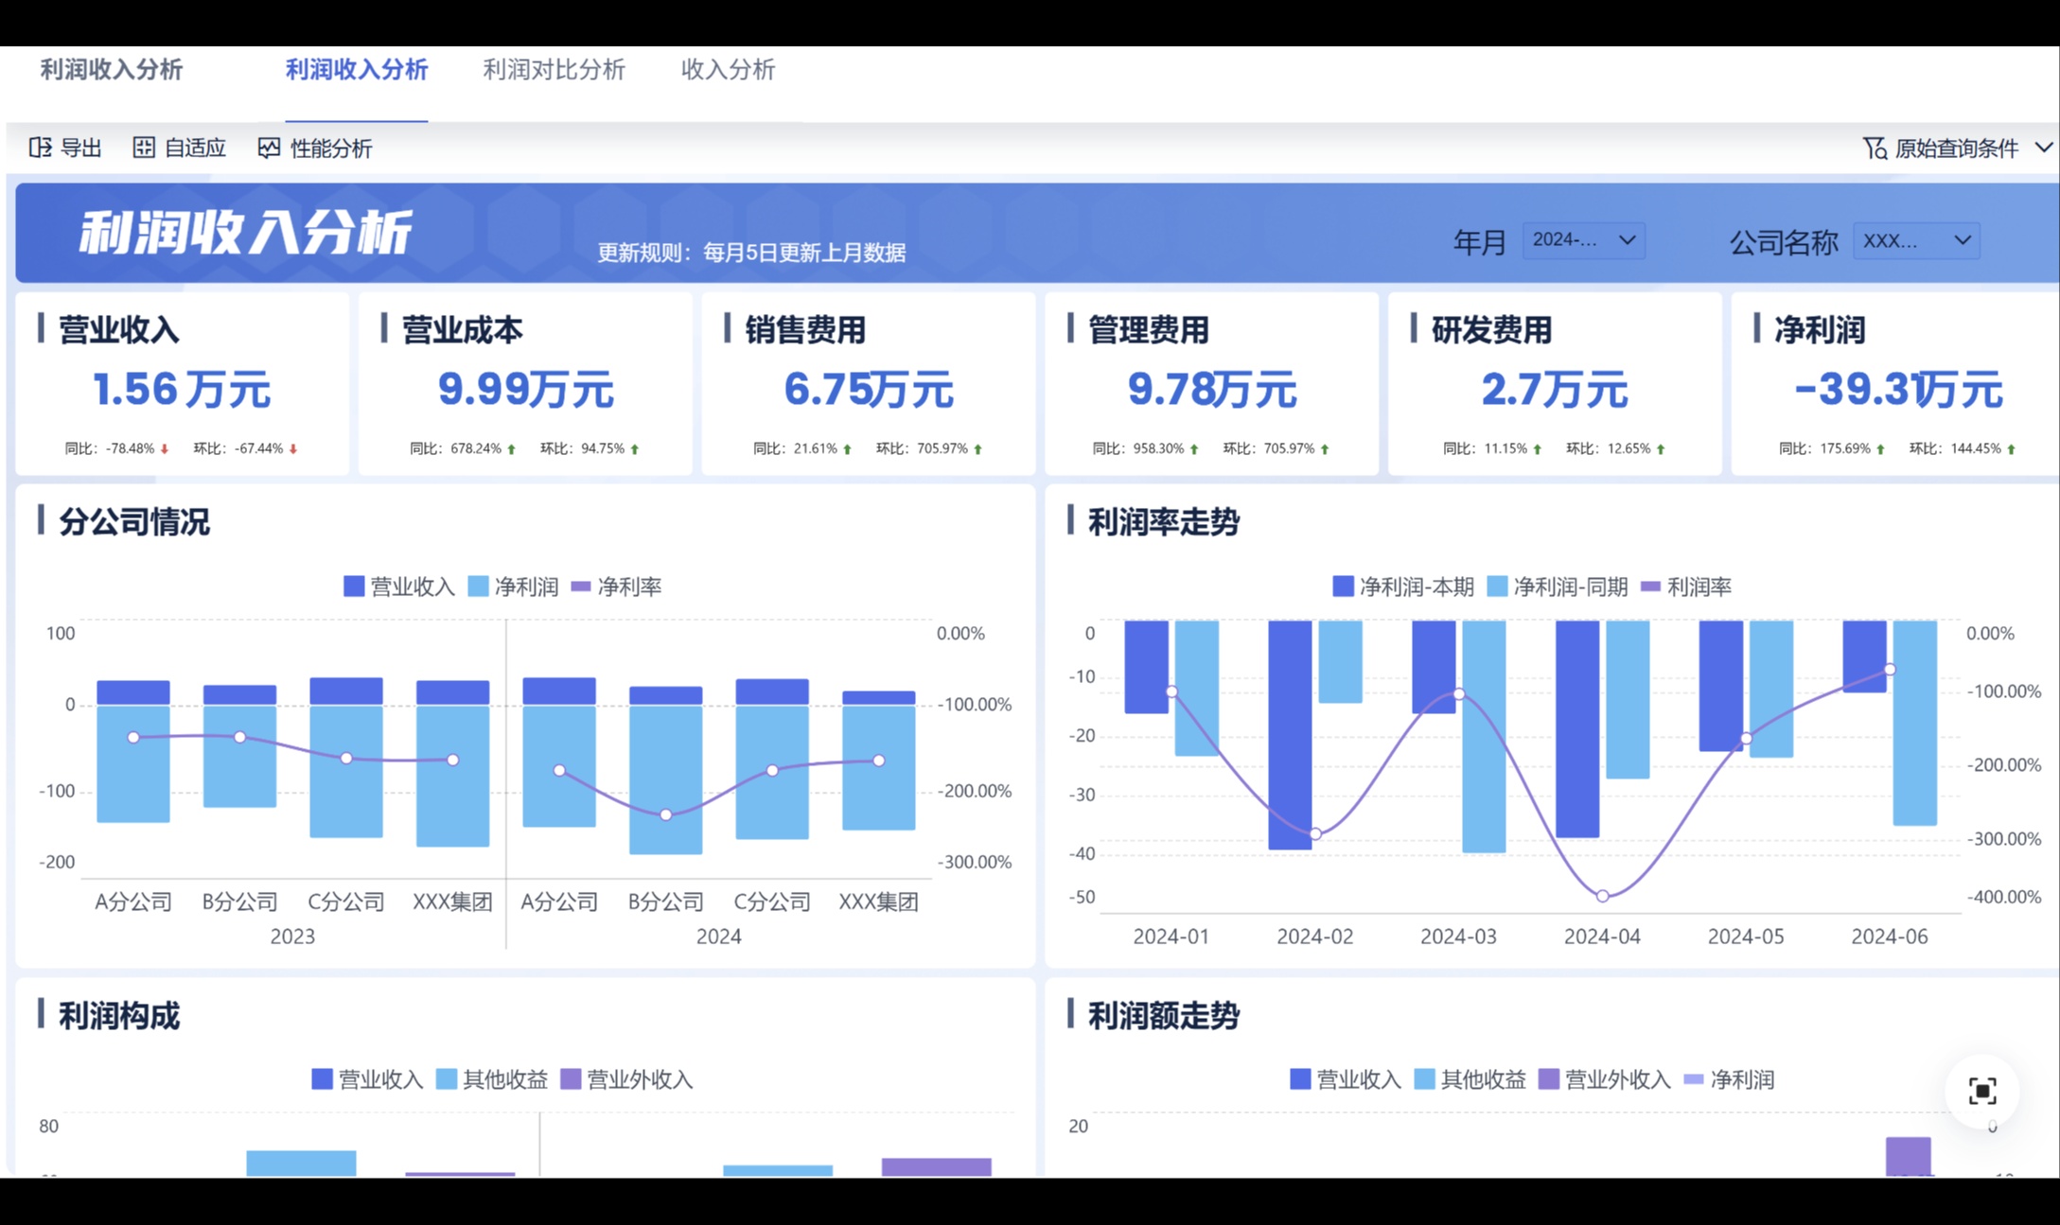Click the 管理费用 value 9.78万元
This screenshot has width=2060, height=1225.
1211,389
